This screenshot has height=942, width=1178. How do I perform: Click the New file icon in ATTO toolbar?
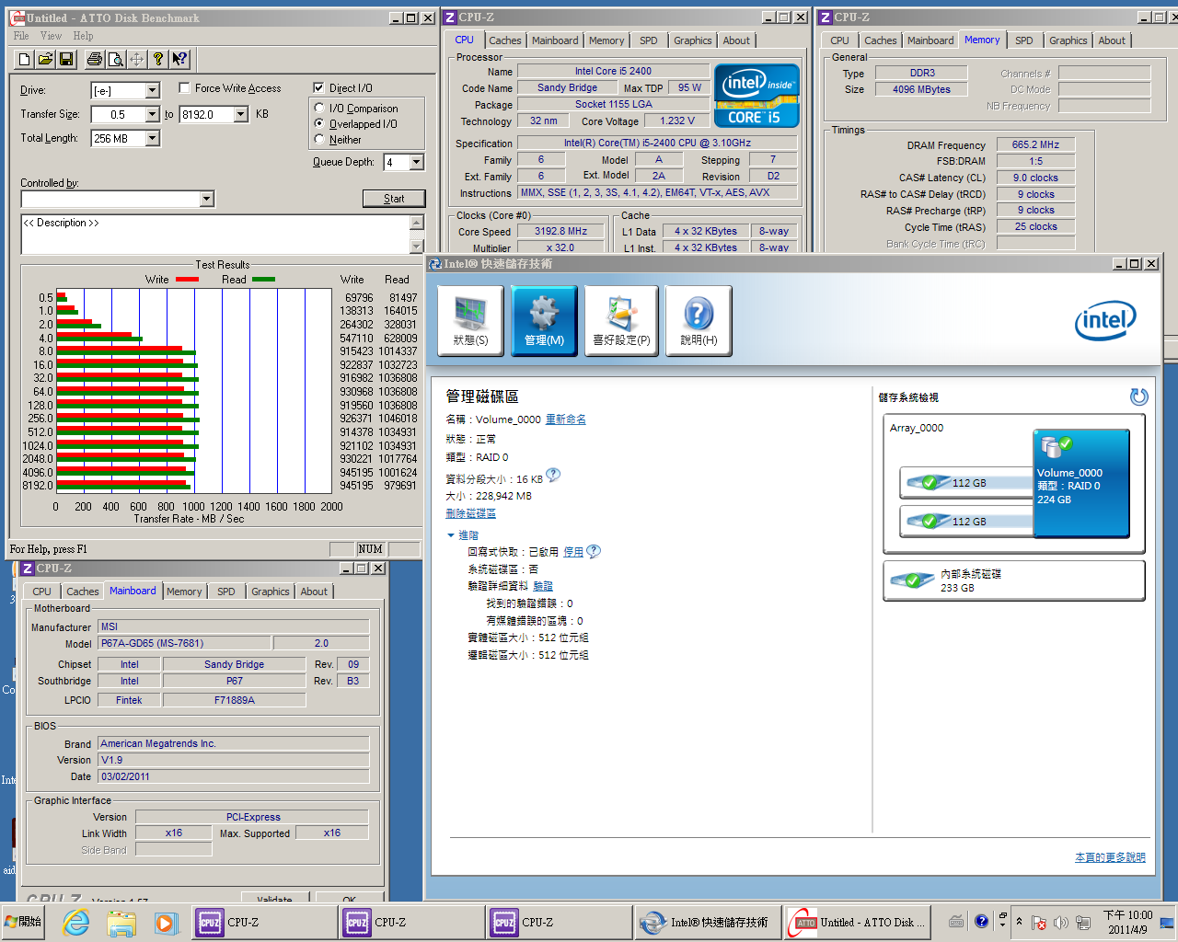[24, 59]
